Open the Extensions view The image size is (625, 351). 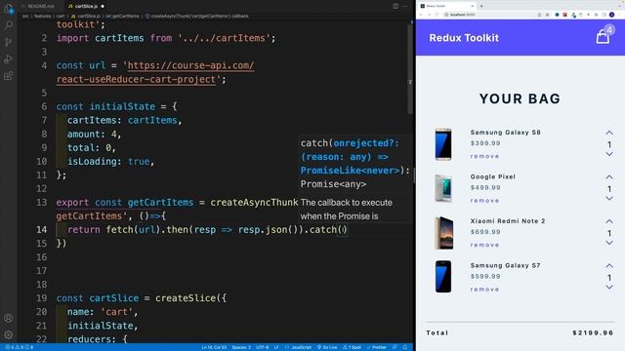click(9, 76)
